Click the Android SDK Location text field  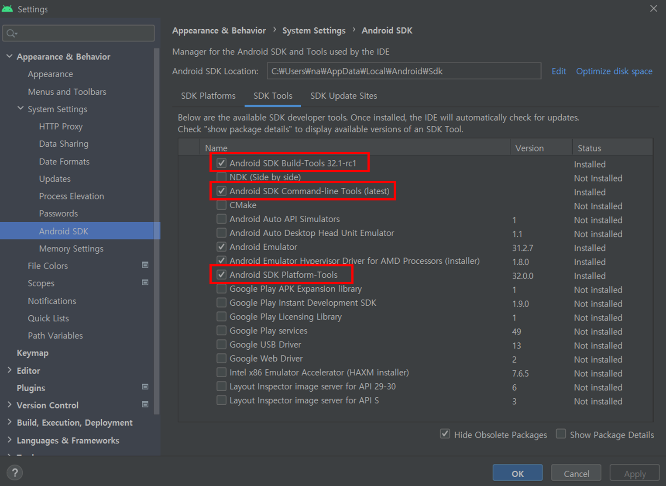click(x=404, y=71)
